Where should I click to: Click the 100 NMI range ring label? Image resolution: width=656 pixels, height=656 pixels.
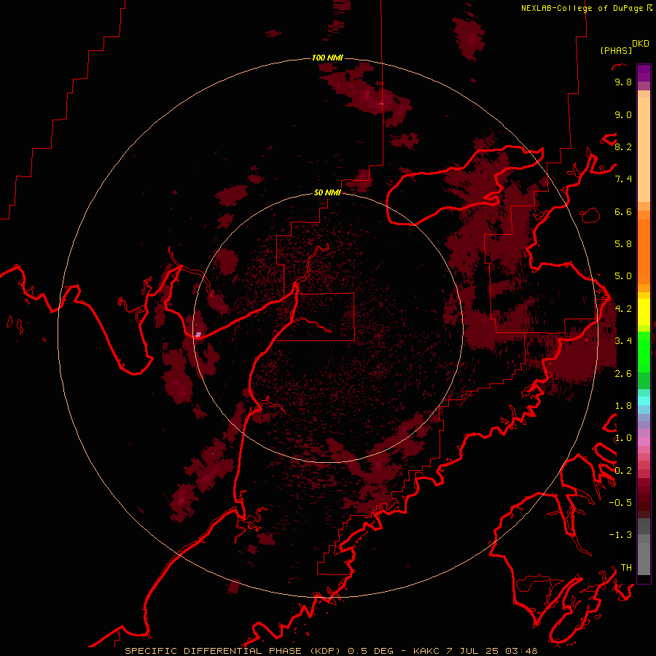point(327,58)
